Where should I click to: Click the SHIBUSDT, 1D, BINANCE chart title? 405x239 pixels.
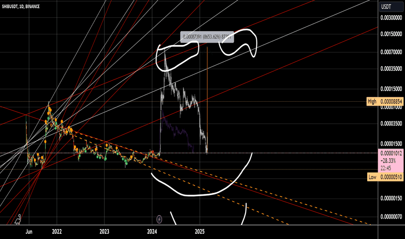[x=21, y=7]
